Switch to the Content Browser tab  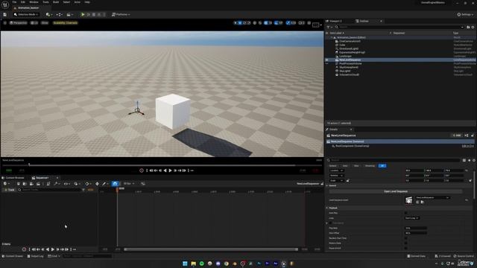[13, 178]
